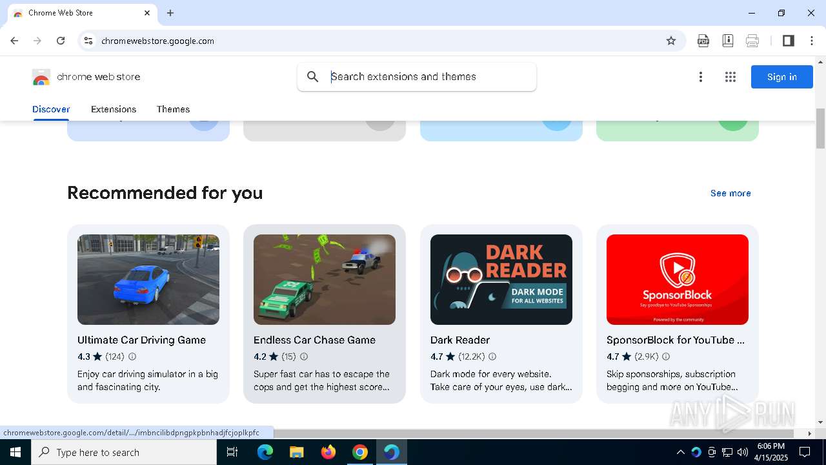This screenshot has height=465, width=826.
Task: Switch to the Discover tab
Action: point(51,109)
